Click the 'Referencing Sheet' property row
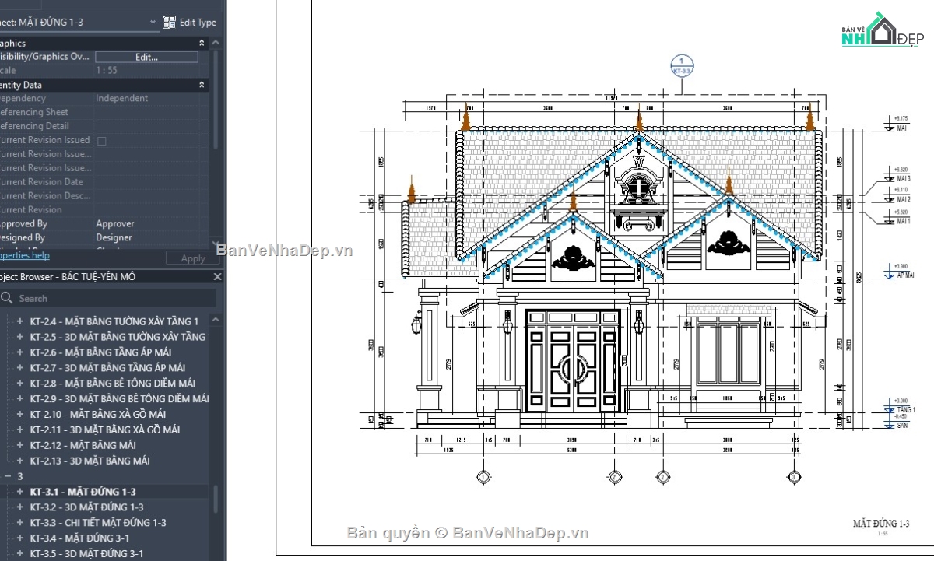The image size is (934, 561). pyautogui.click(x=104, y=113)
